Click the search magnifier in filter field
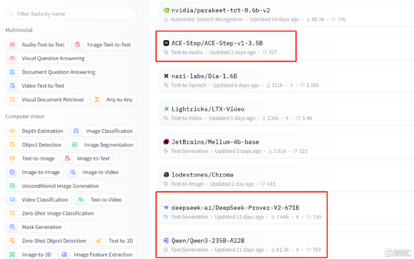Screen dimensions: 414x259 12,14
